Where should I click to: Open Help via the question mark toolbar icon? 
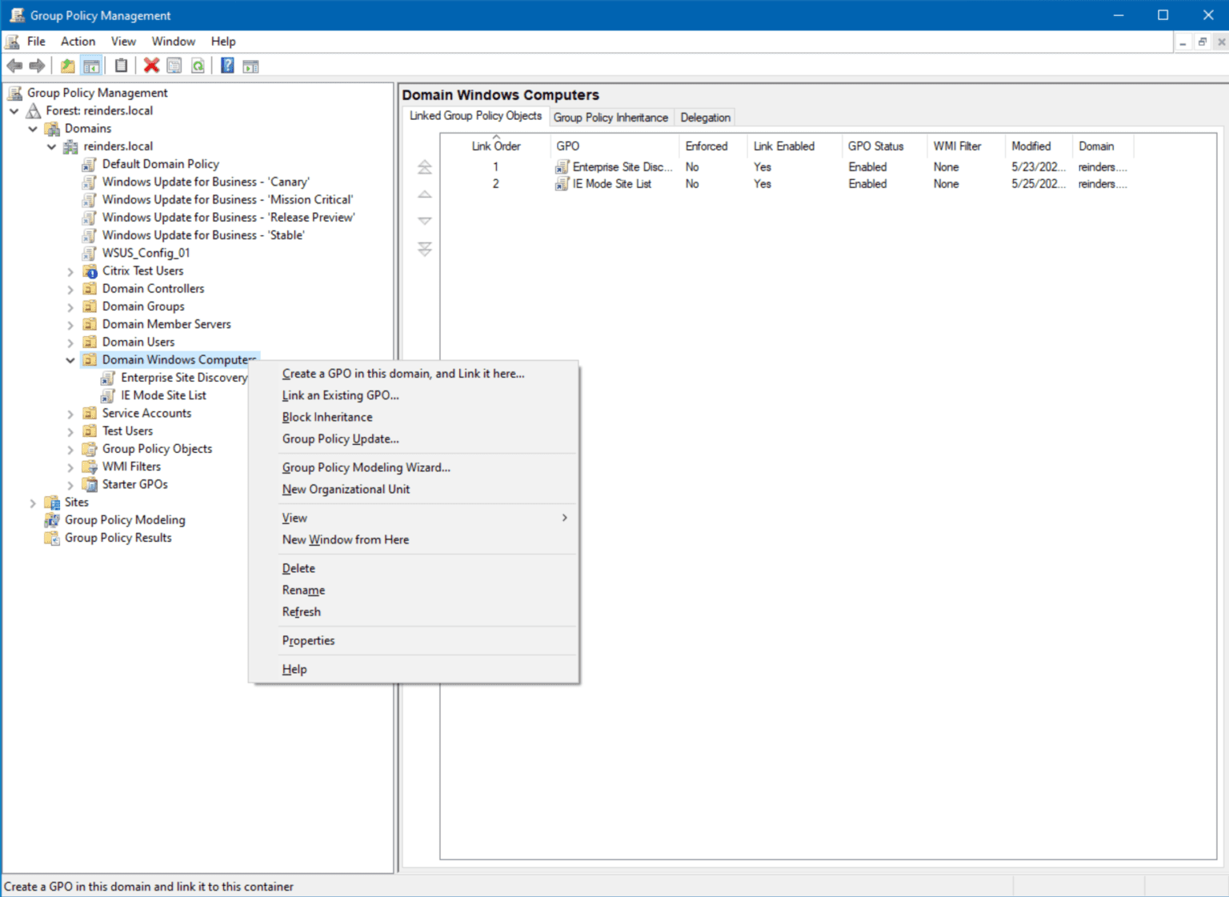(x=227, y=66)
